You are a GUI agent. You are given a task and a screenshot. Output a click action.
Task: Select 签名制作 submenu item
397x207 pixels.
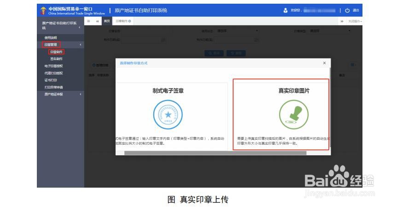(x=56, y=59)
